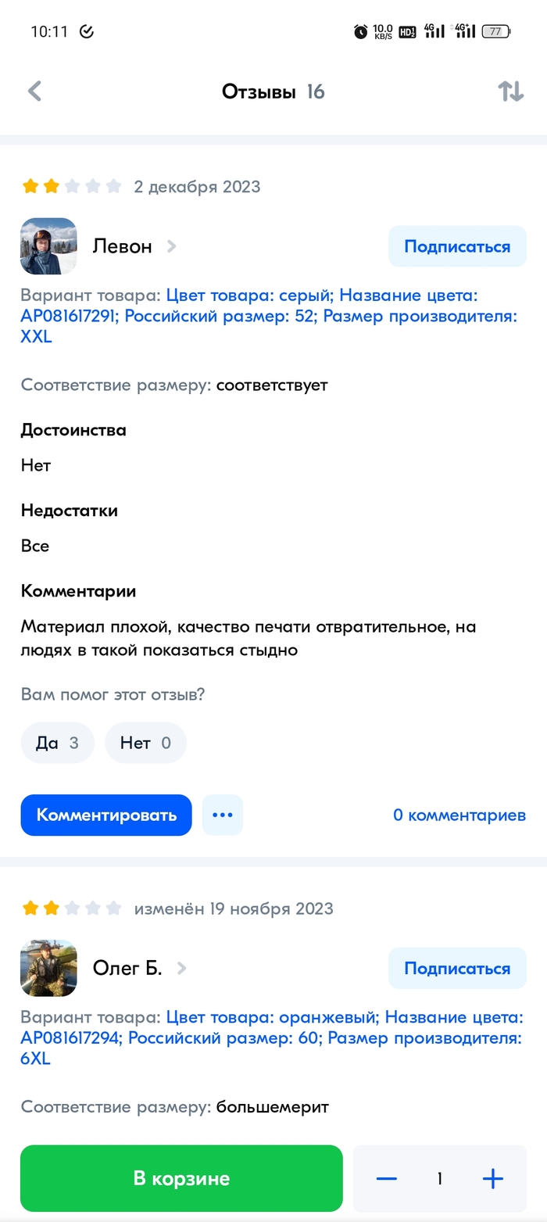Expand Олег Б. profile chevron
The width and height of the screenshot is (547, 1222).
click(x=182, y=968)
